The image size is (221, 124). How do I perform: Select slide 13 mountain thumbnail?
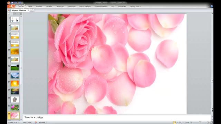pos(15,75)
